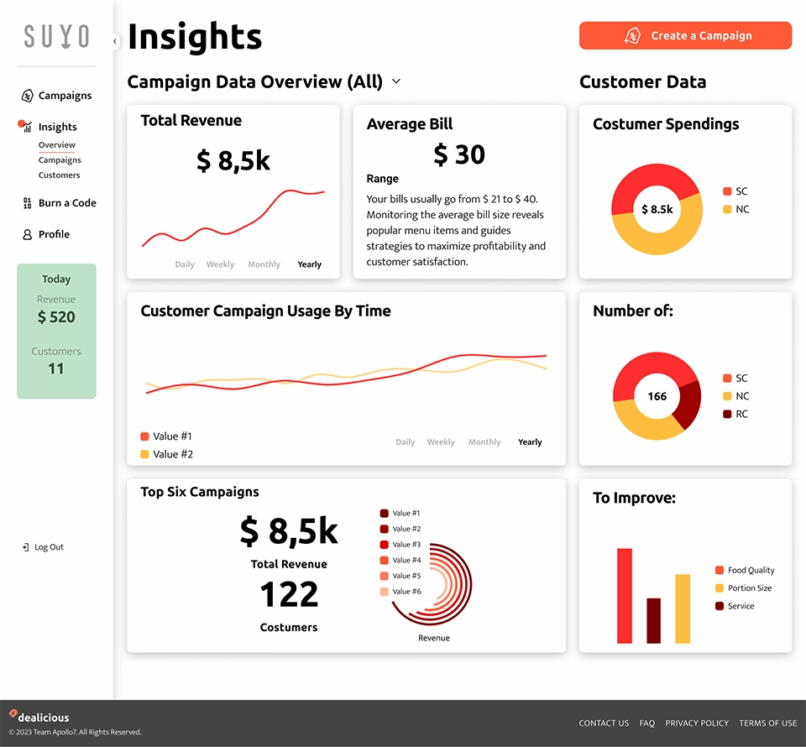Click the SUYO logo in sidebar

(x=56, y=36)
